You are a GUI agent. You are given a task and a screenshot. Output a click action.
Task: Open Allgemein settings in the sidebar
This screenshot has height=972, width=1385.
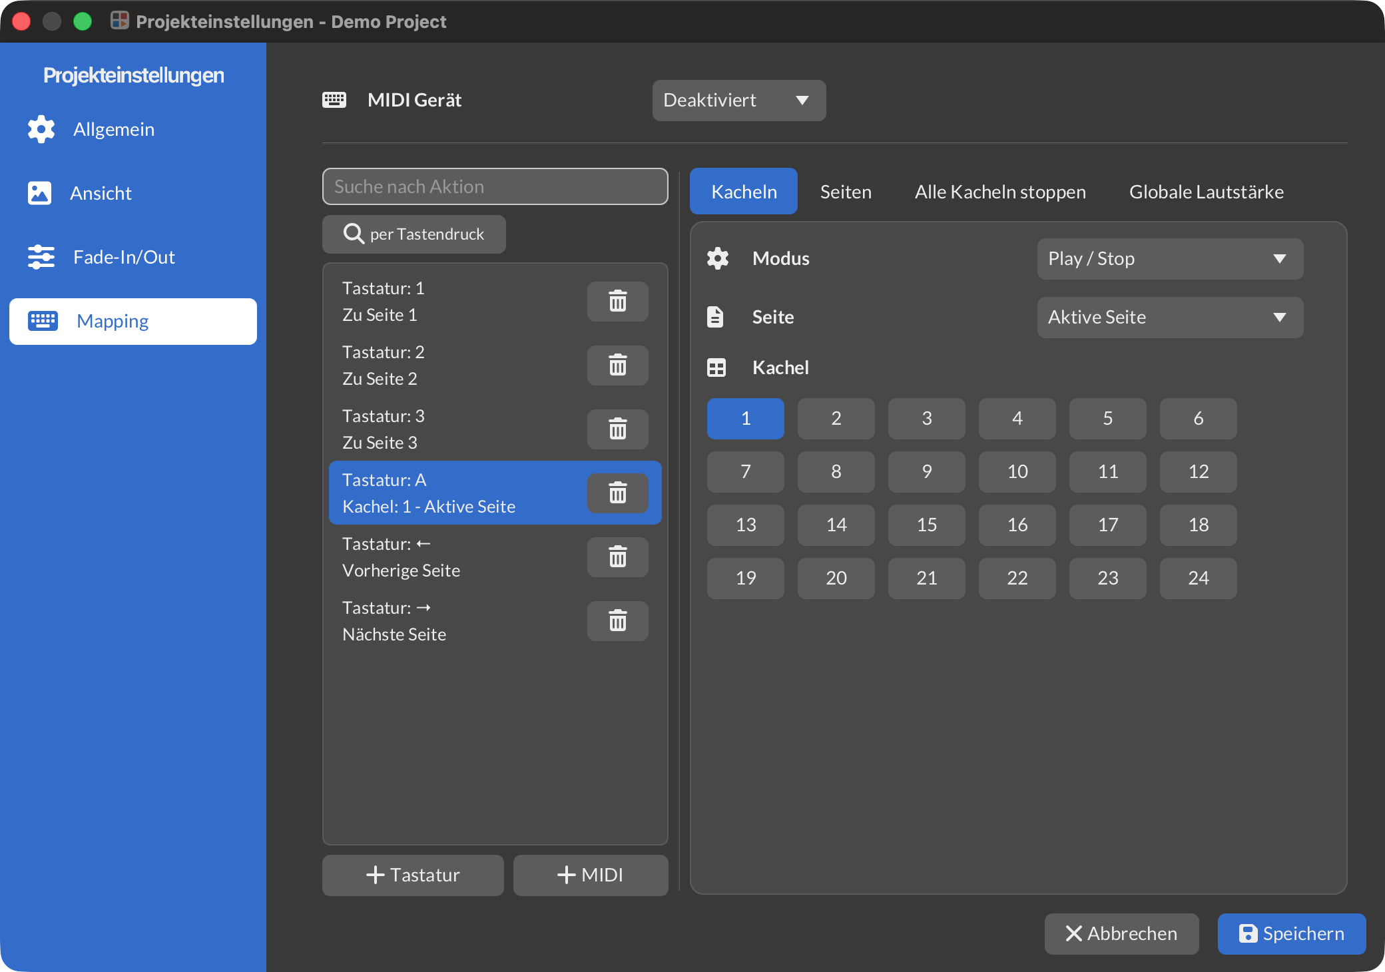pyautogui.click(x=133, y=129)
